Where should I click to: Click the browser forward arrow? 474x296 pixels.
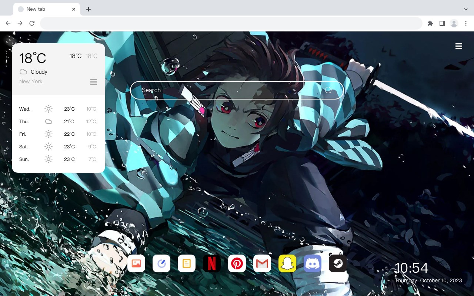click(20, 23)
